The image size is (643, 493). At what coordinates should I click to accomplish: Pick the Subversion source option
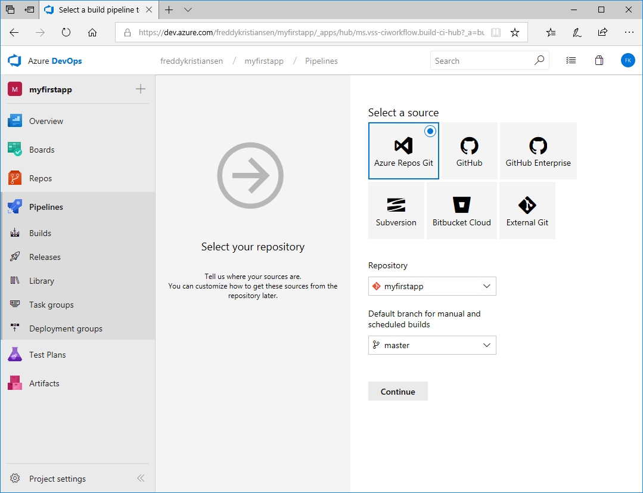pyautogui.click(x=396, y=210)
